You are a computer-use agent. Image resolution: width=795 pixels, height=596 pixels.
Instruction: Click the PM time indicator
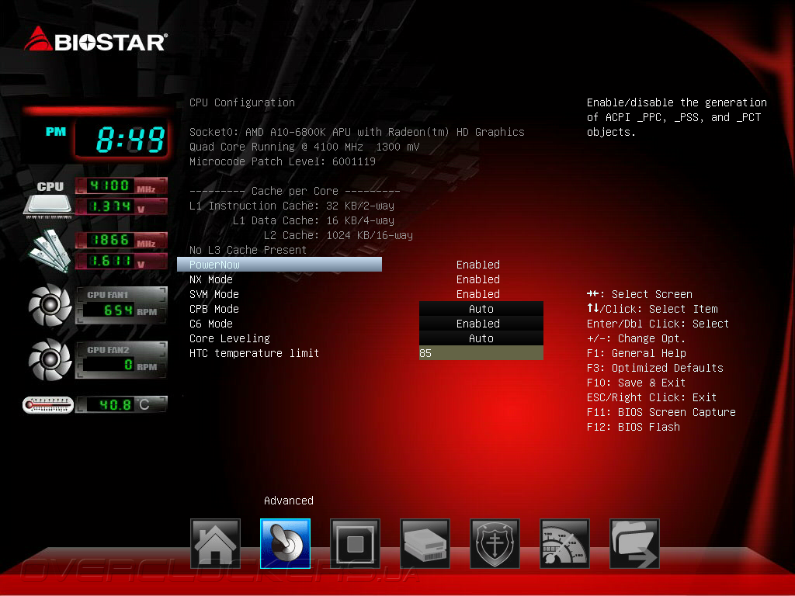click(56, 132)
